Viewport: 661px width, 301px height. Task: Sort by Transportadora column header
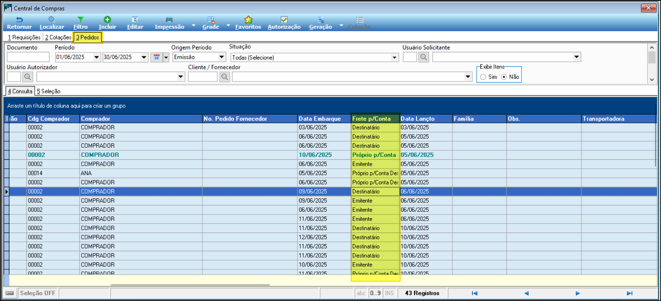coord(619,119)
